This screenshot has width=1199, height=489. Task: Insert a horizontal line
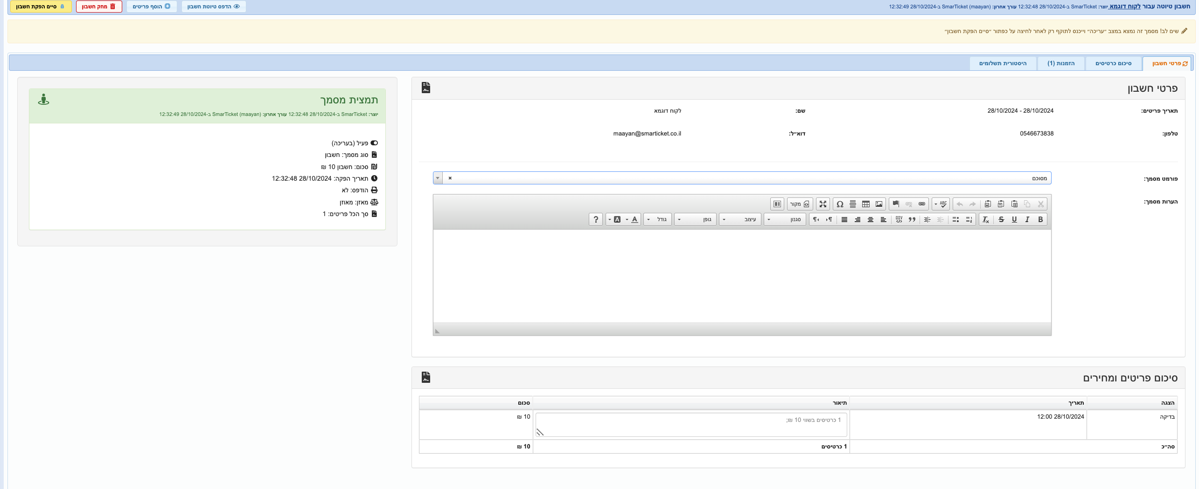(x=853, y=204)
